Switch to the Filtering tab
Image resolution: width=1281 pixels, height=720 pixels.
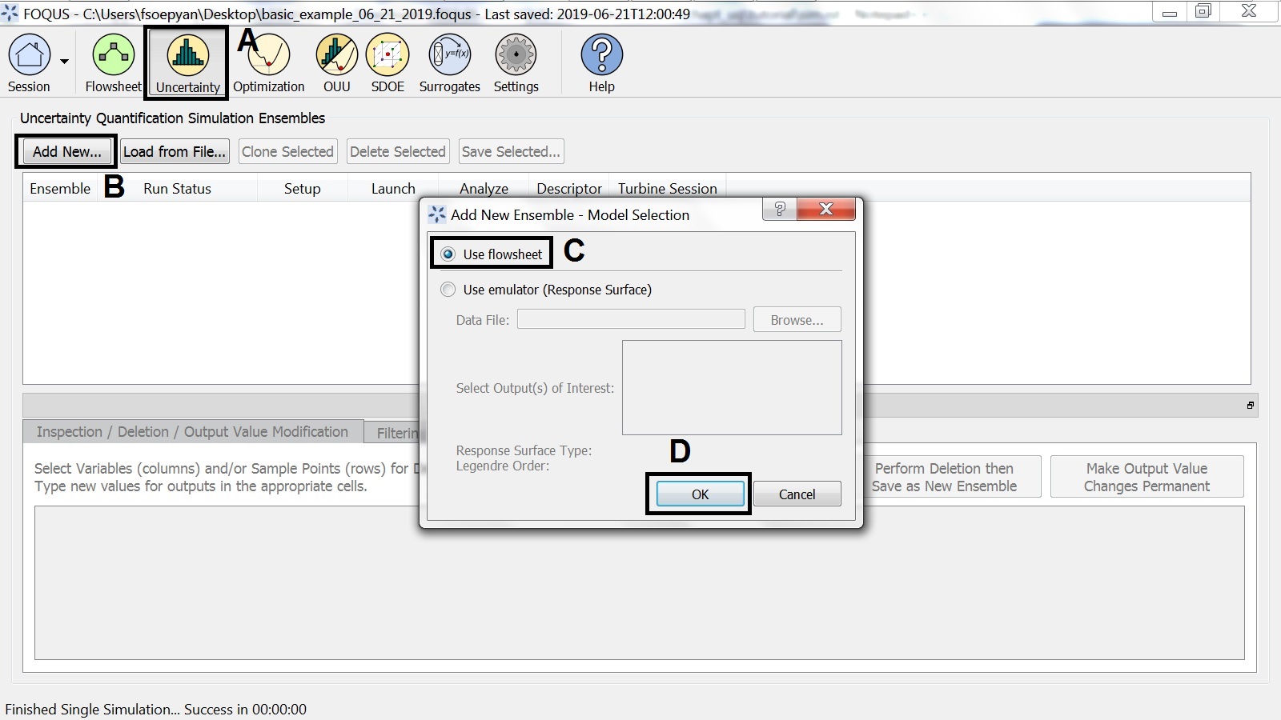tap(398, 432)
